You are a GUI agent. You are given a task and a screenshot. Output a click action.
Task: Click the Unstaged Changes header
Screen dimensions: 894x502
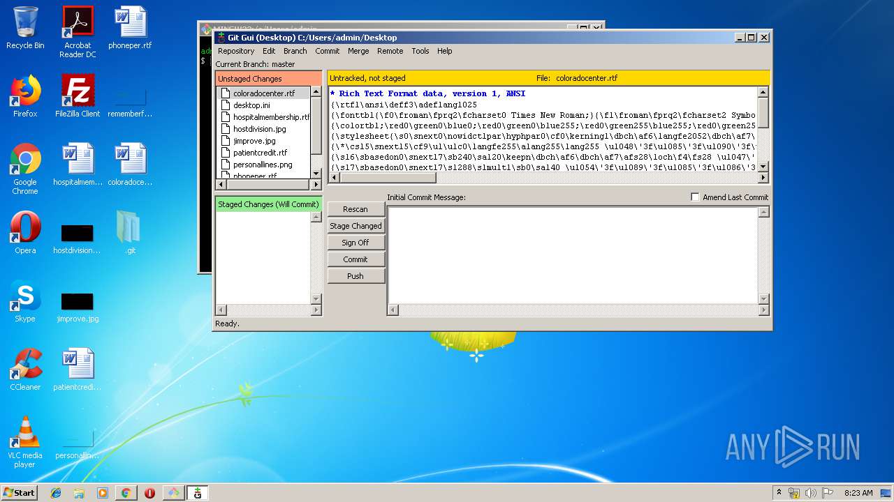click(268, 79)
